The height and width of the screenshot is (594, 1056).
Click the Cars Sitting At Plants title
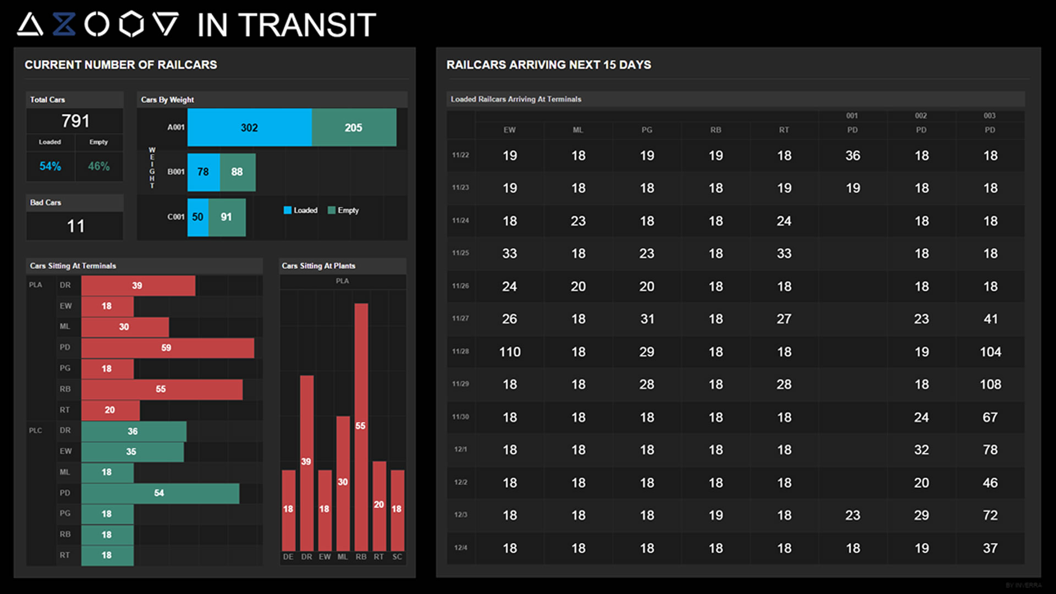point(318,266)
